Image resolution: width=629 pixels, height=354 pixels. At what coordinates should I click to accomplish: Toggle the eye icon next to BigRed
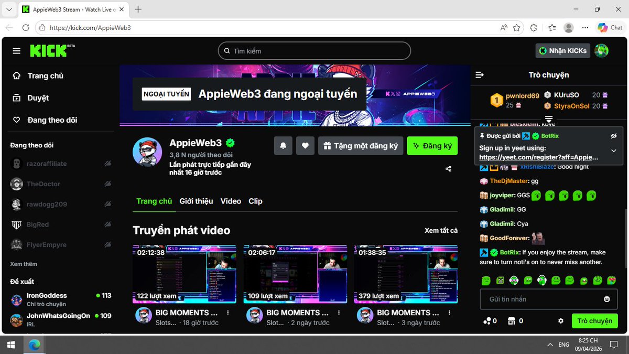(107, 224)
